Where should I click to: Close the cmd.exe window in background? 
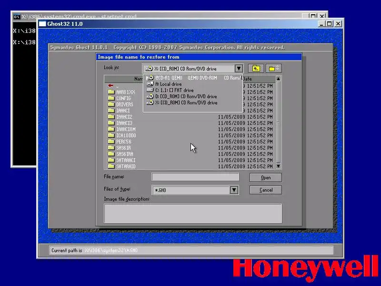tap(322, 16)
